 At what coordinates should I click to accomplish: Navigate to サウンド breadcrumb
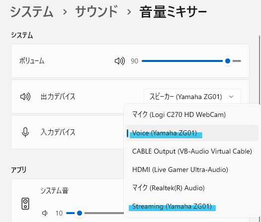[96, 11]
